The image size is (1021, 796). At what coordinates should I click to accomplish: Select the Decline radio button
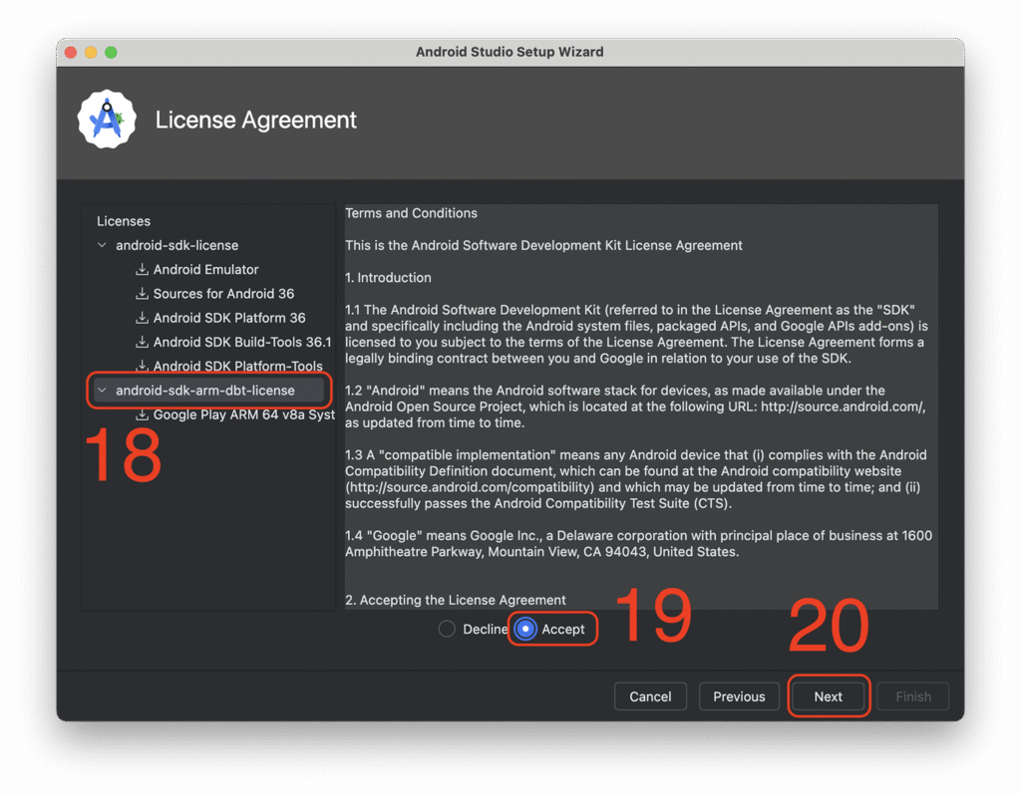tap(447, 630)
